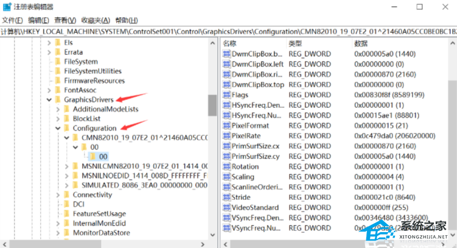
Task: Click the VSyncFreq.Nu... value icon
Action: tap(226, 228)
